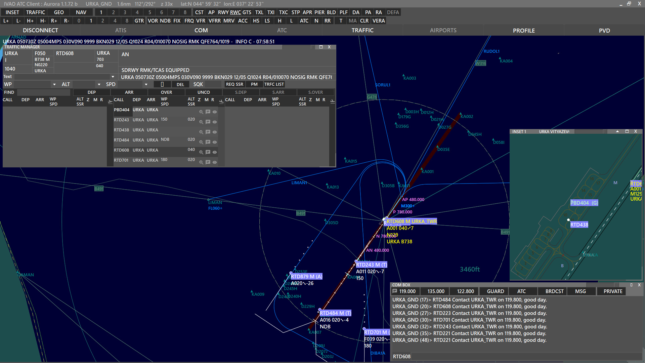
Task: Click the flight strip icon for RTD484
Action: pyautogui.click(x=208, y=142)
